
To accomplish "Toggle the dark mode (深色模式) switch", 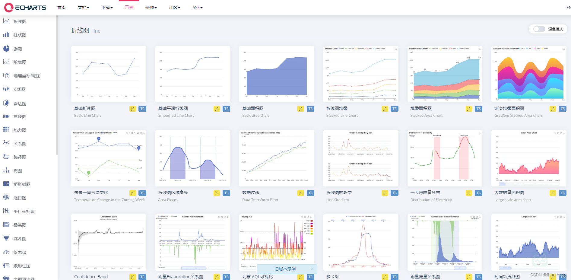I will click(x=539, y=29).
